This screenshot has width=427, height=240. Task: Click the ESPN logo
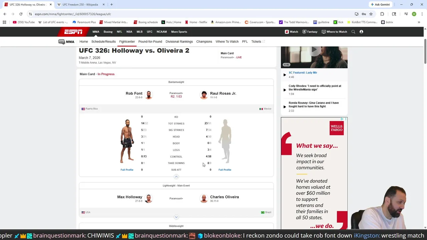pyautogui.click(x=73, y=32)
